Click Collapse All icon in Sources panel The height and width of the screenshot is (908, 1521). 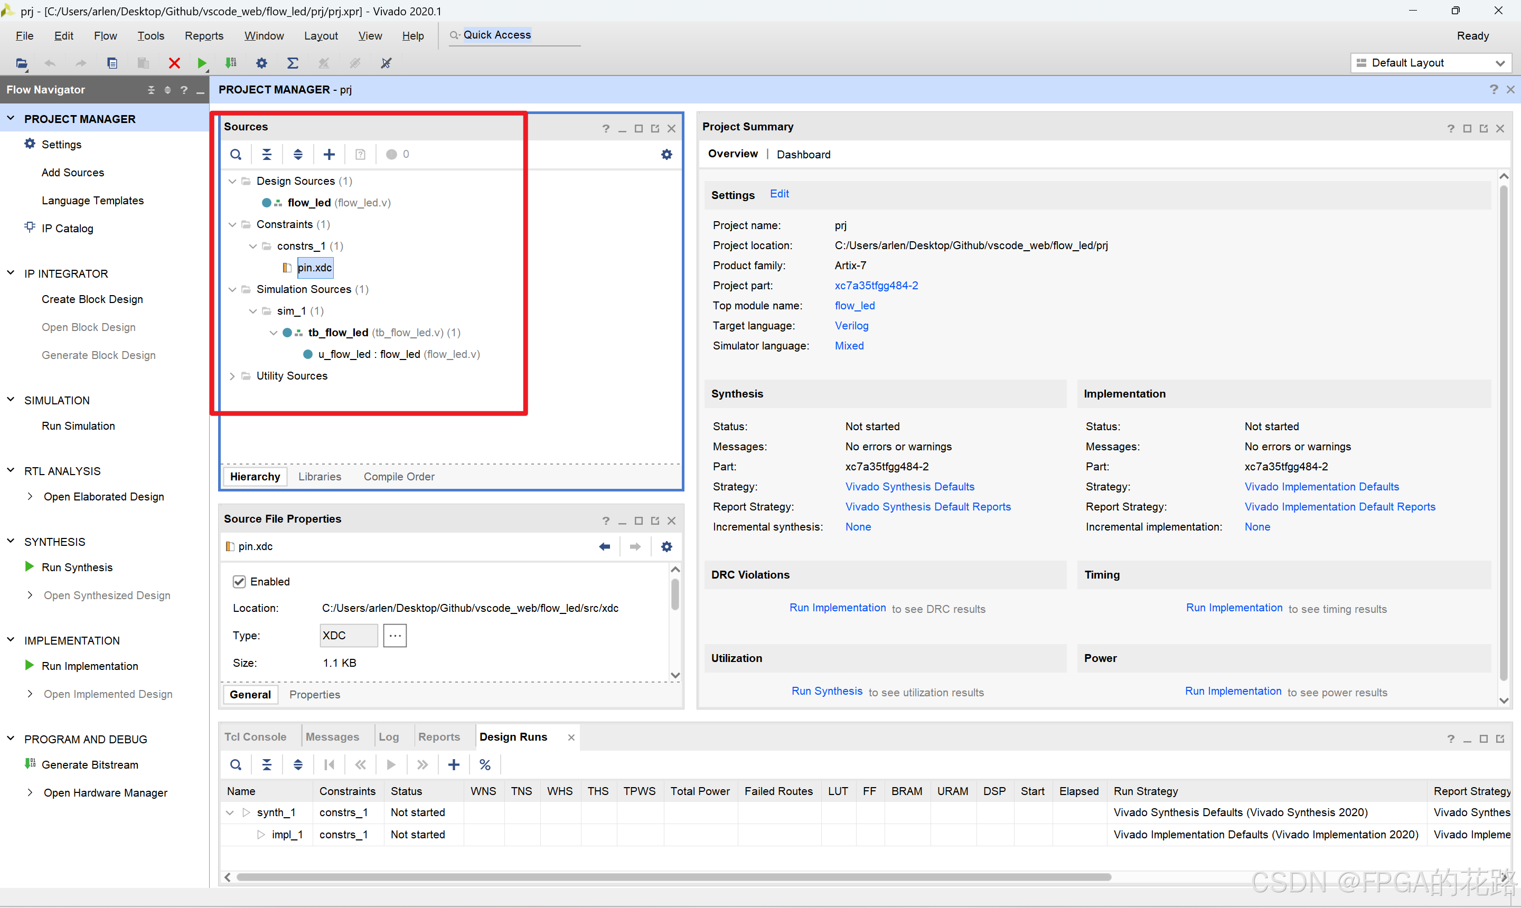pyautogui.click(x=267, y=154)
